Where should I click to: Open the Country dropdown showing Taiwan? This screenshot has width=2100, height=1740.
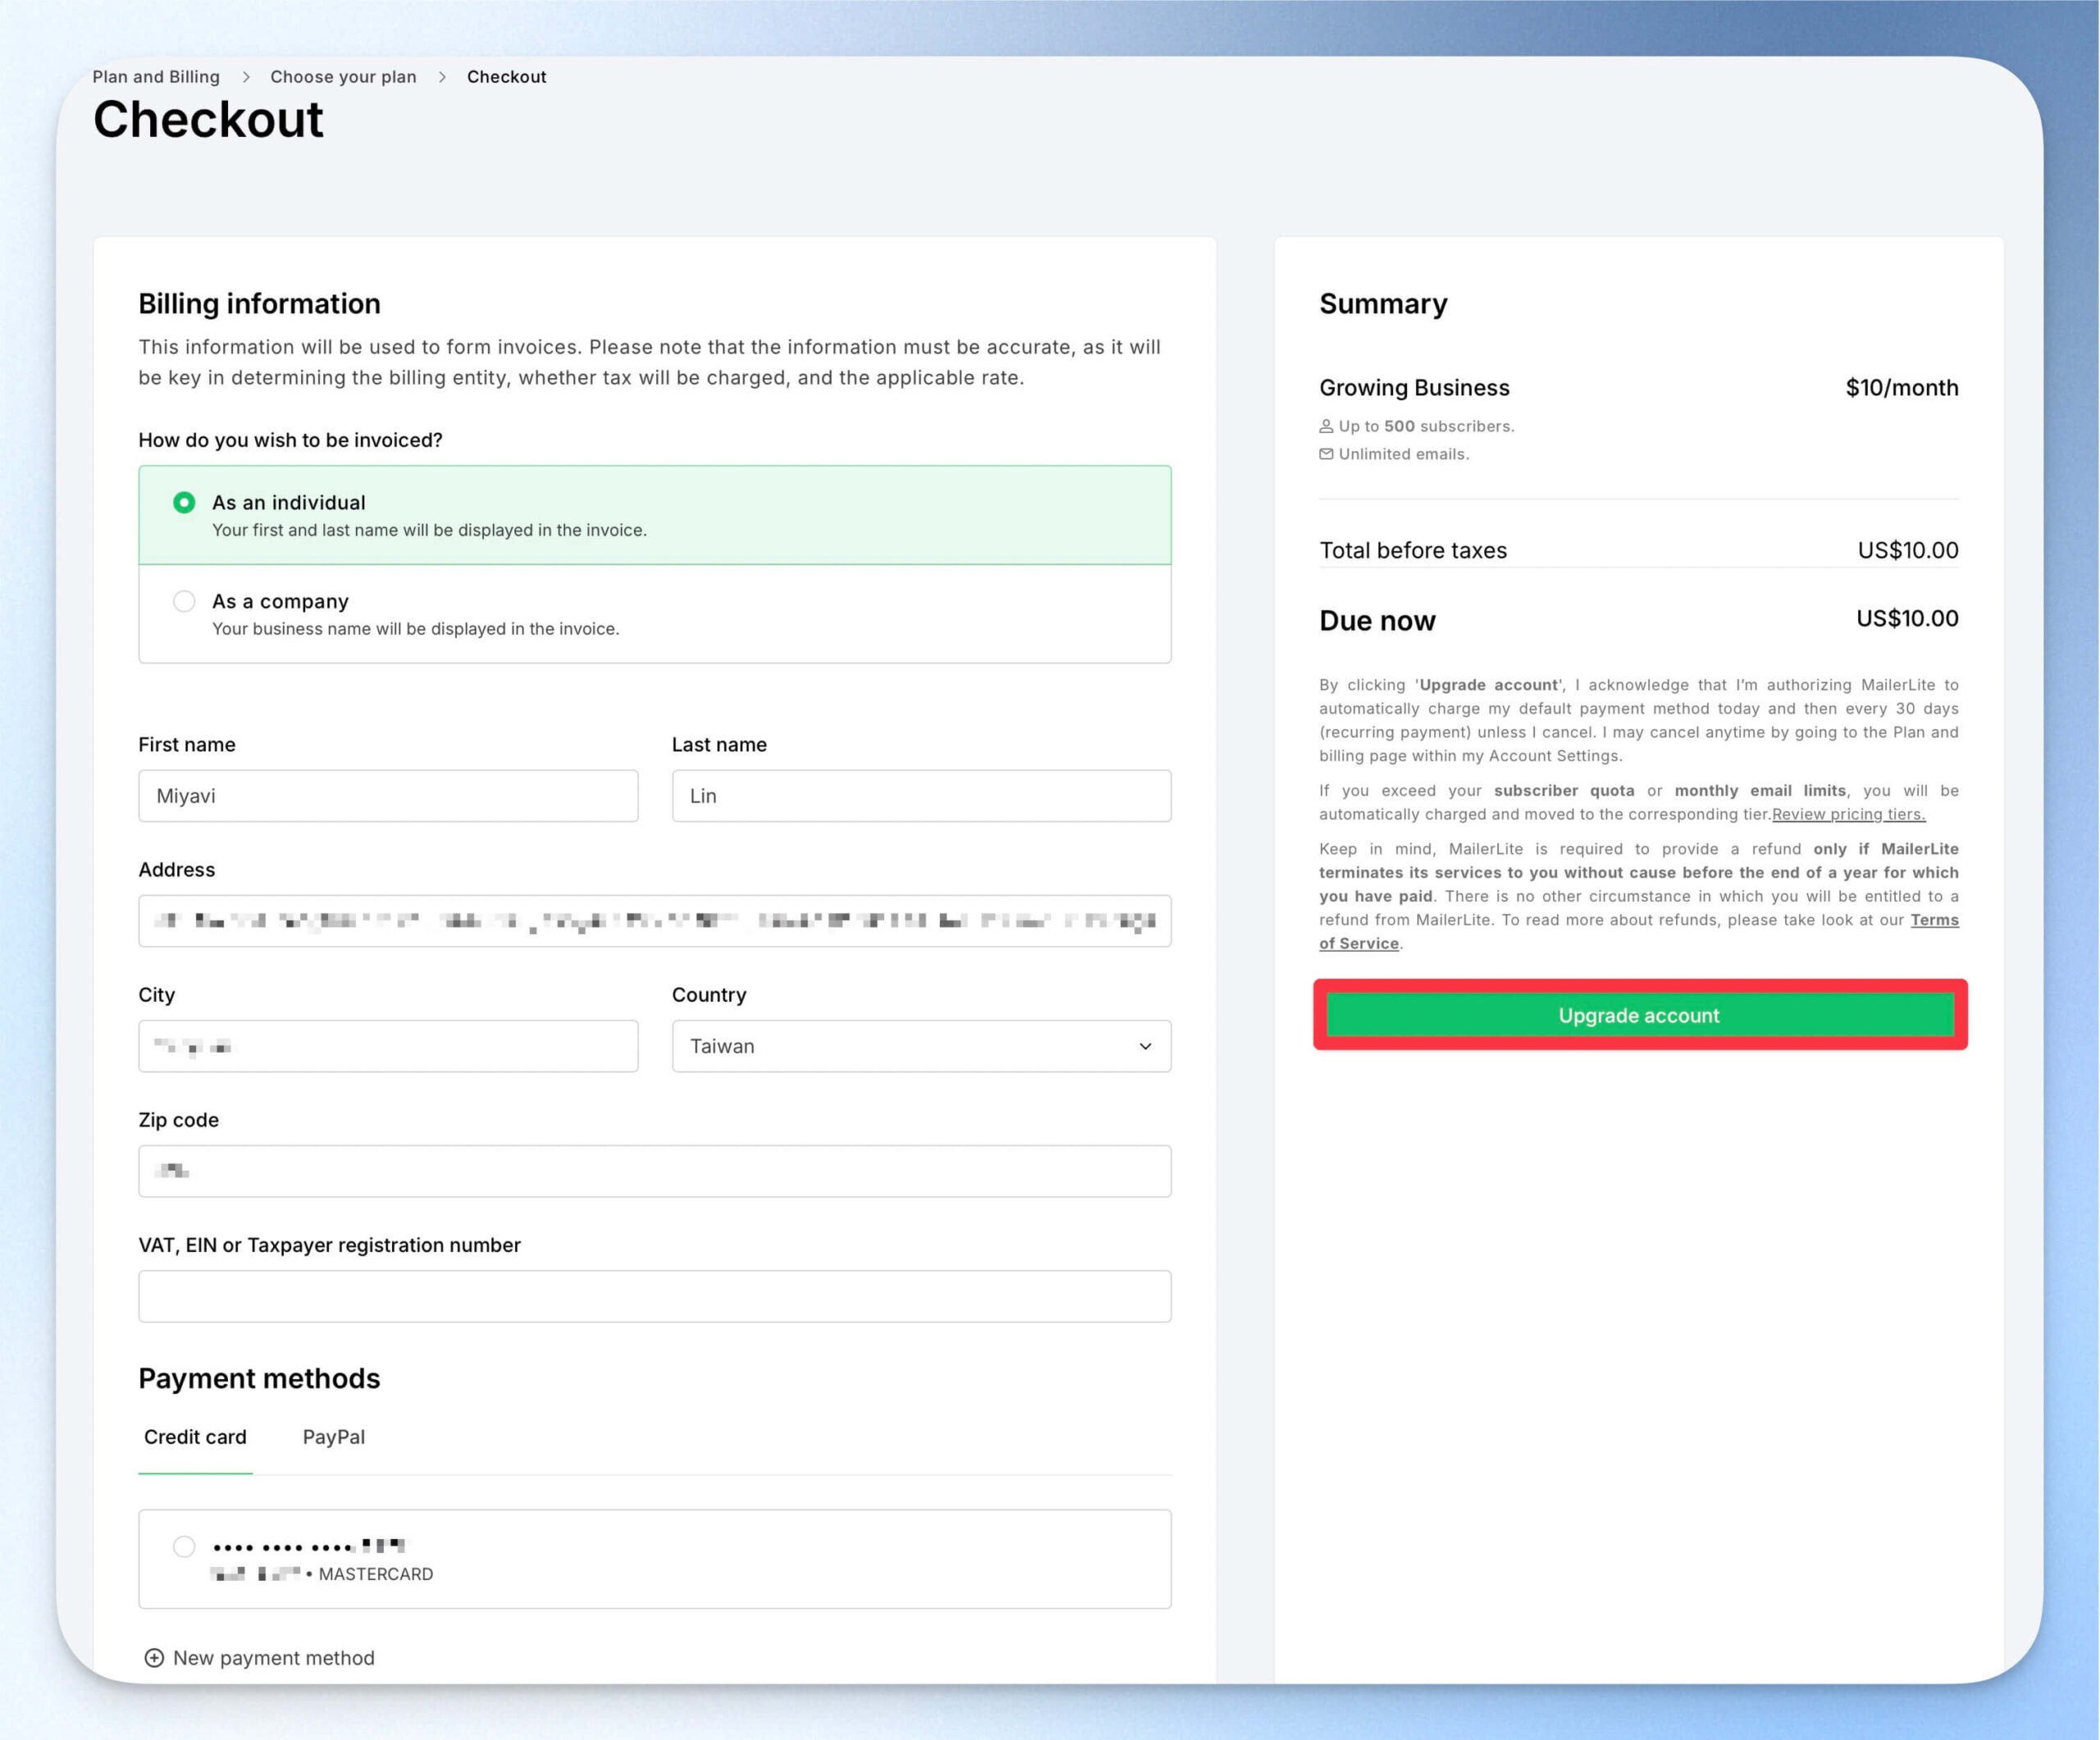pyautogui.click(x=921, y=1046)
